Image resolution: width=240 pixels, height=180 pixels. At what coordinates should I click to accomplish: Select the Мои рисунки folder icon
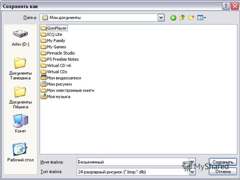[x=43, y=84]
